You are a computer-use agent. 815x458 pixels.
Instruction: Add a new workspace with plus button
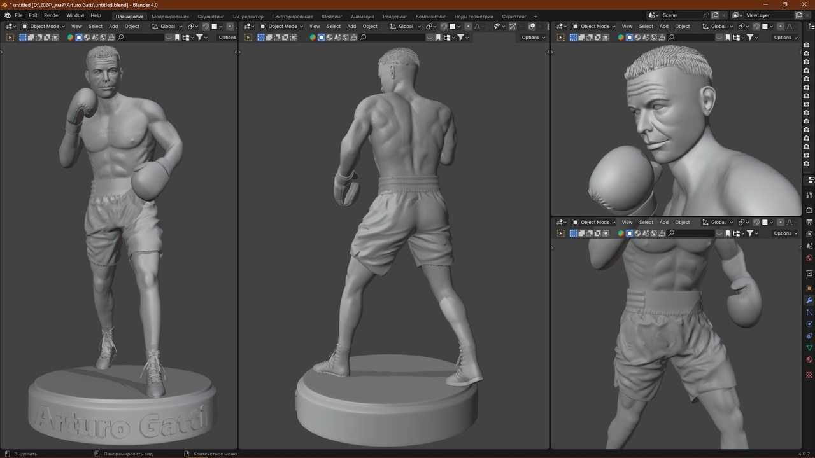[535, 16]
